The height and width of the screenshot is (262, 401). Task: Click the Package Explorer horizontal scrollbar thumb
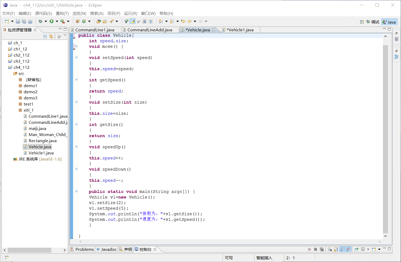click(29, 250)
